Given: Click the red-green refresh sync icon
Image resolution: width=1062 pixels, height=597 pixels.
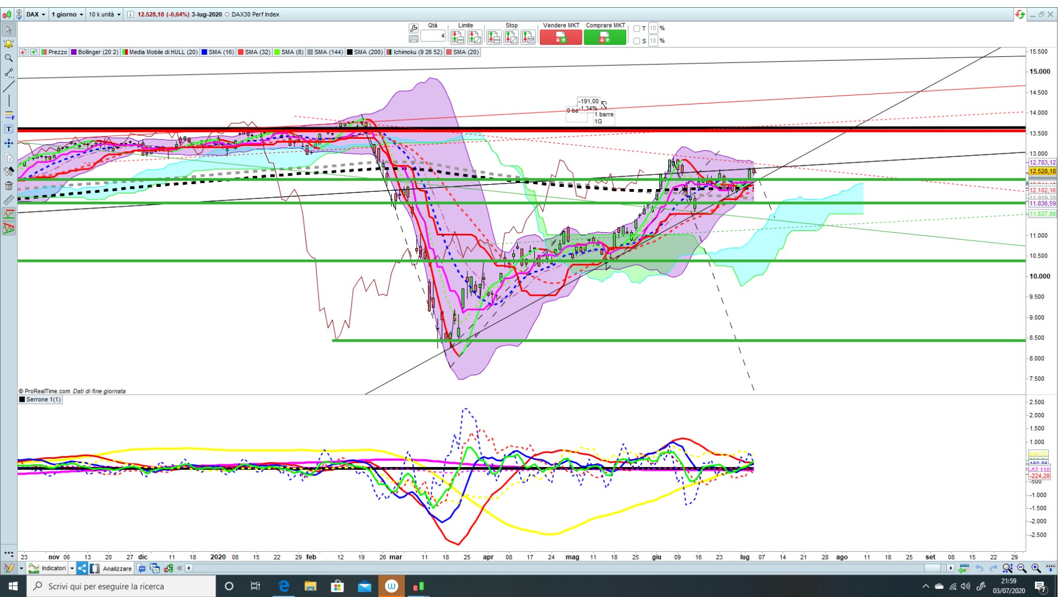Looking at the screenshot, I should click(x=1020, y=14).
